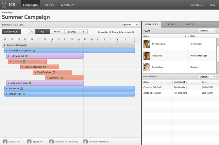
Task: Click green status square on Creative Review
Action: (44, 67)
